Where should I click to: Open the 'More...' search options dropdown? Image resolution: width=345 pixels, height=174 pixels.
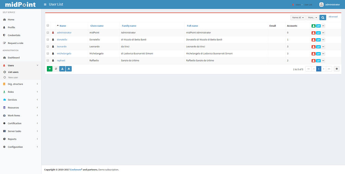pyautogui.click(x=312, y=17)
